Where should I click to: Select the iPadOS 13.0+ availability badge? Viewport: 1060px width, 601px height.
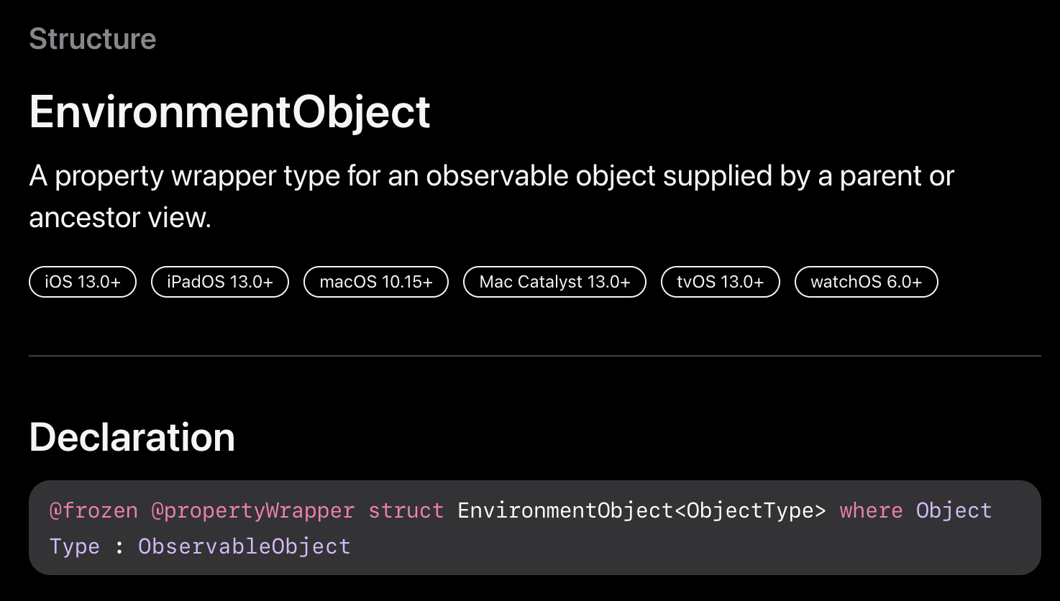220,282
